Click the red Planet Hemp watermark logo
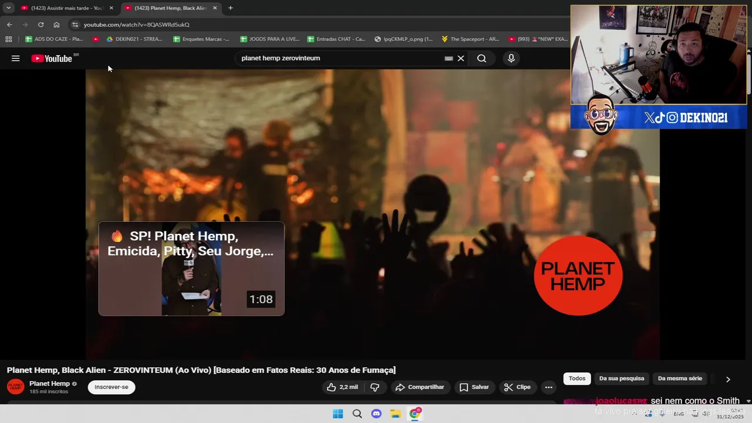 (x=578, y=276)
